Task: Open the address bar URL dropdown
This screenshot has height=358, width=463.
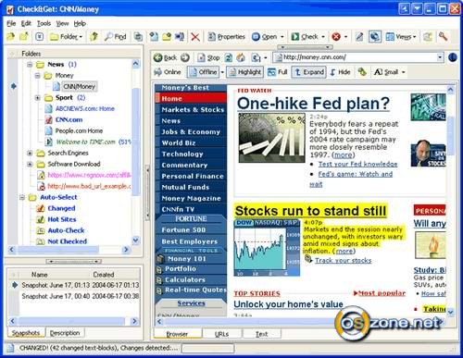Action: coord(440,57)
